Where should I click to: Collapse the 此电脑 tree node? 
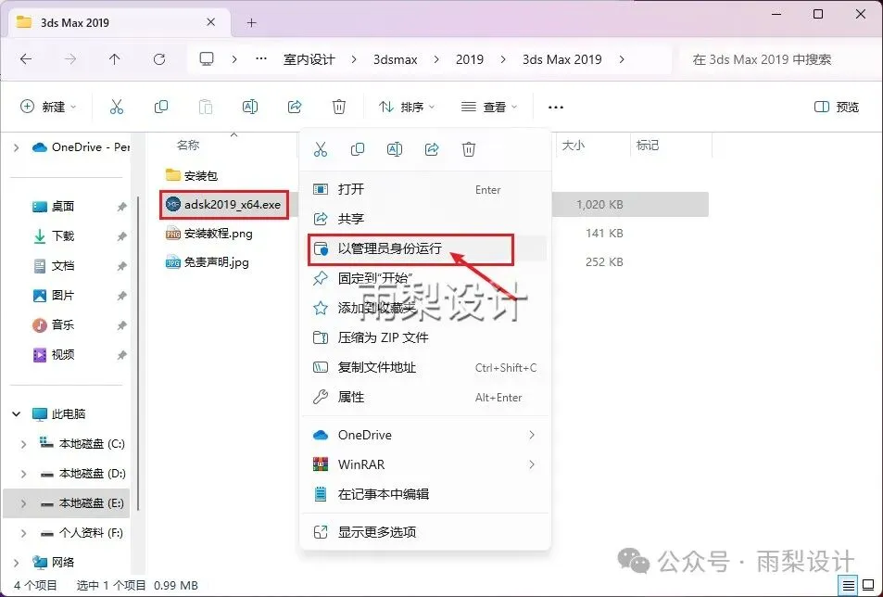(x=17, y=414)
